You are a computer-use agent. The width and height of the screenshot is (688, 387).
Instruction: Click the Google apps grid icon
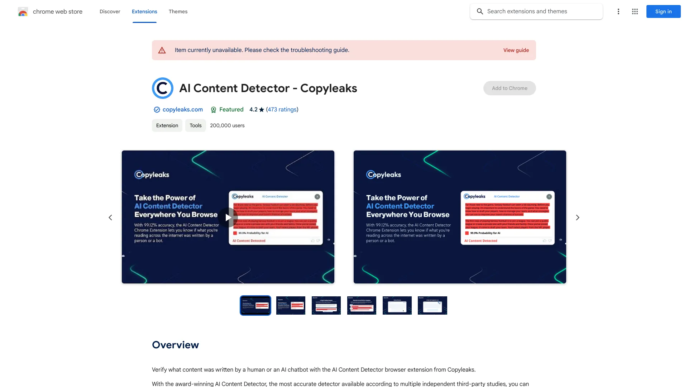click(635, 11)
